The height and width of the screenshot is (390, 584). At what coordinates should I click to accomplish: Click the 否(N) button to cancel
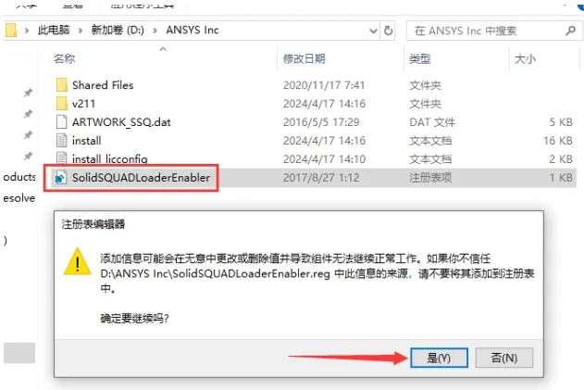pyautogui.click(x=503, y=358)
